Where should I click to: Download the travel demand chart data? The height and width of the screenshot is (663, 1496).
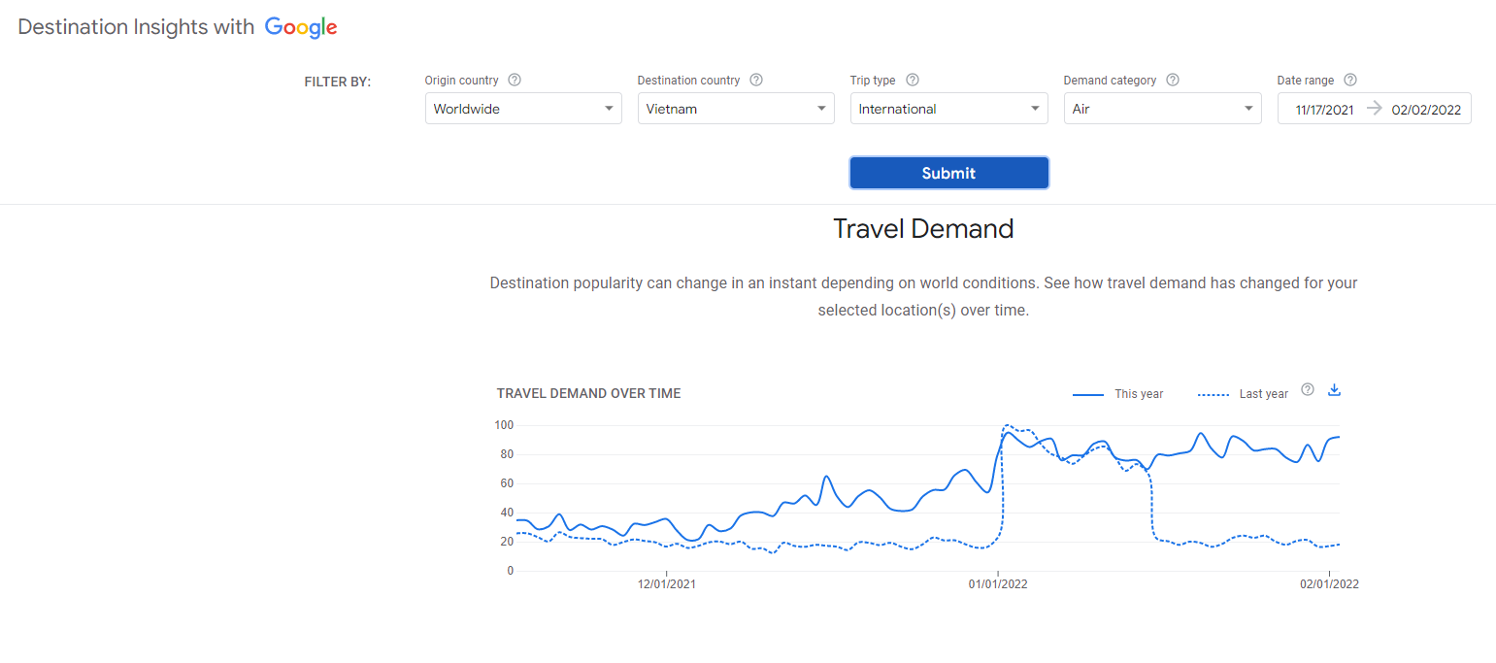1334,390
